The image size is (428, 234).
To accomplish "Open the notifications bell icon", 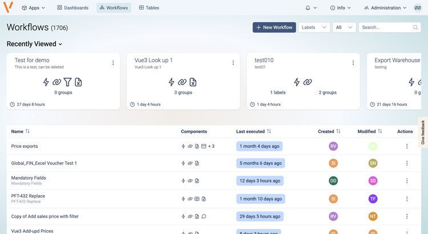I will click(x=308, y=8).
